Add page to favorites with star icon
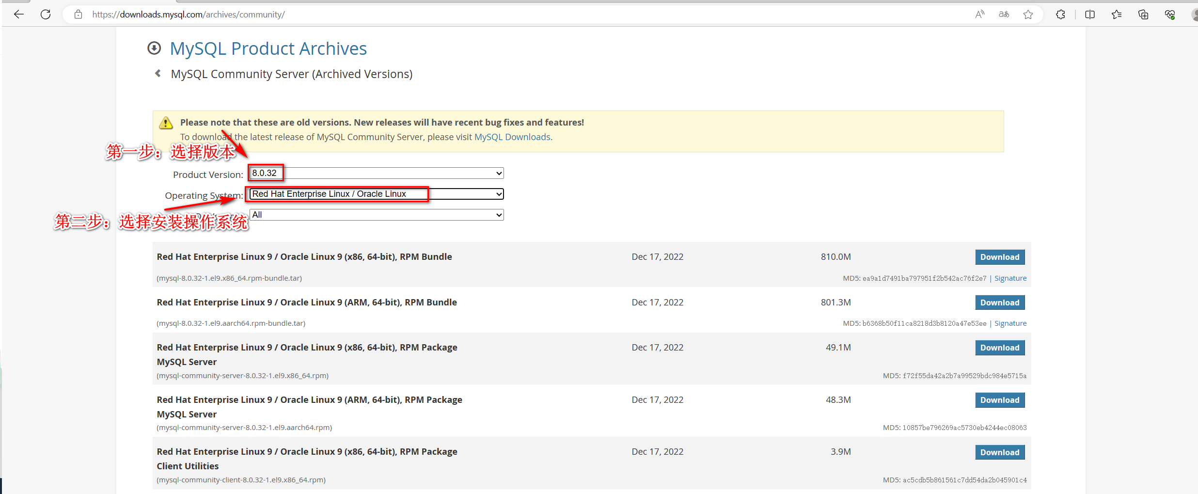The image size is (1198, 494). [x=1028, y=15]
